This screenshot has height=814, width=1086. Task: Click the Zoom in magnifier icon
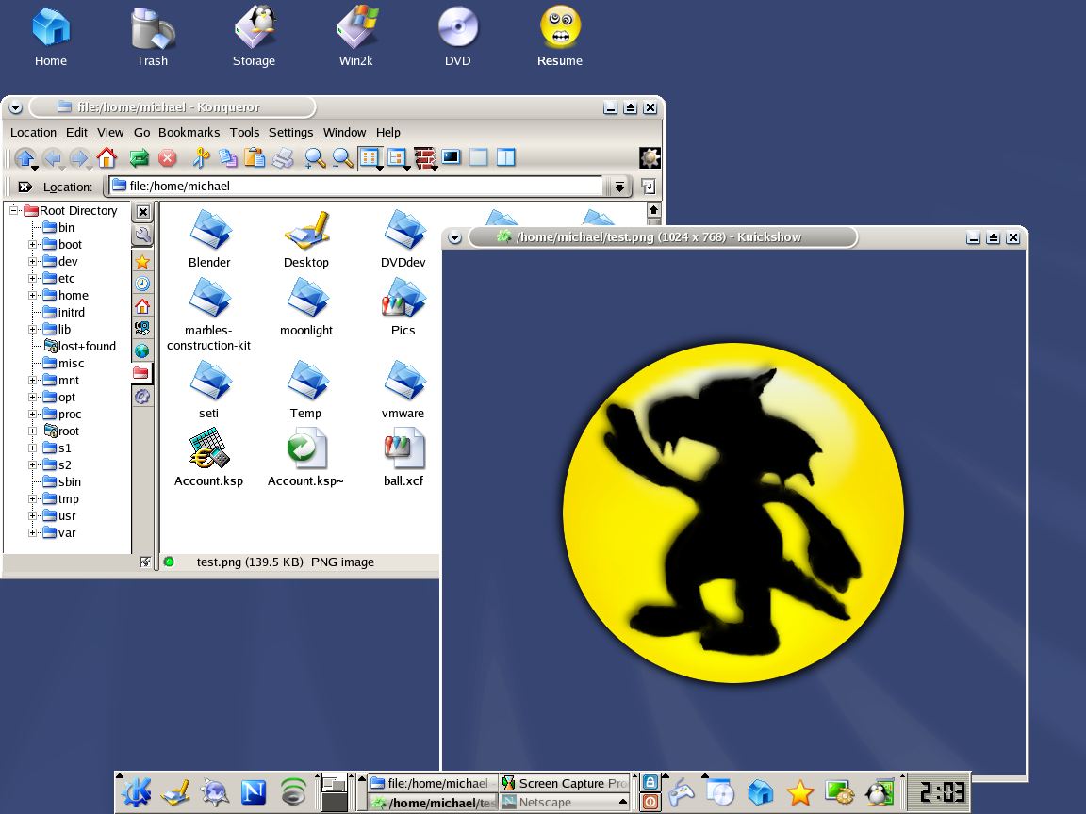(315, 158)
